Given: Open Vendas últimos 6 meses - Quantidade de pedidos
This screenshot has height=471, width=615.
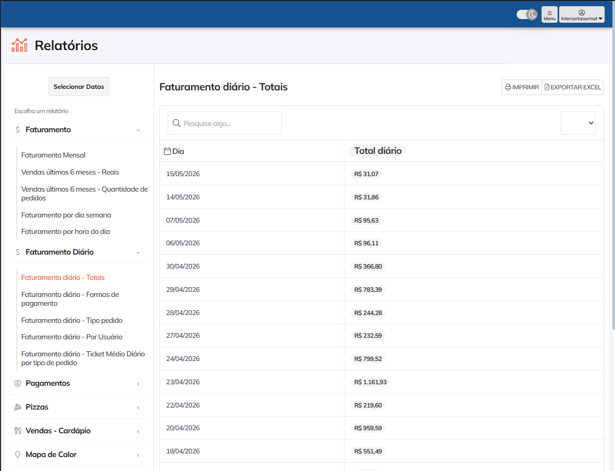Looking at the screenshot, I should pos(84,194).
